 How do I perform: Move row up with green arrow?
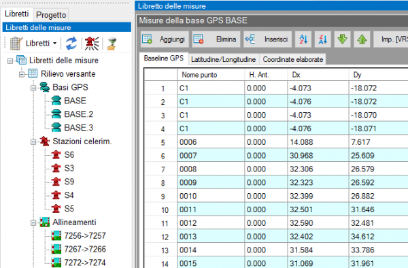[x=362, y=39]
